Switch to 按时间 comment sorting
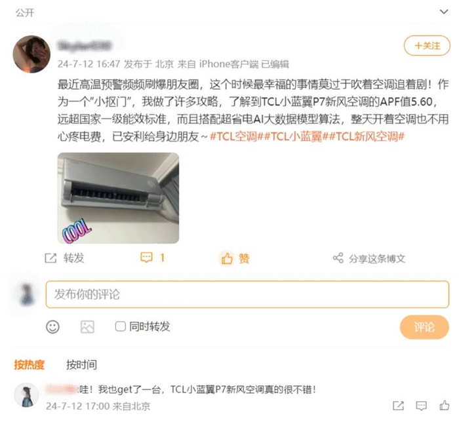Image resolution: width=459 pixels, height=424 pixels. click(x=81, y=365)
